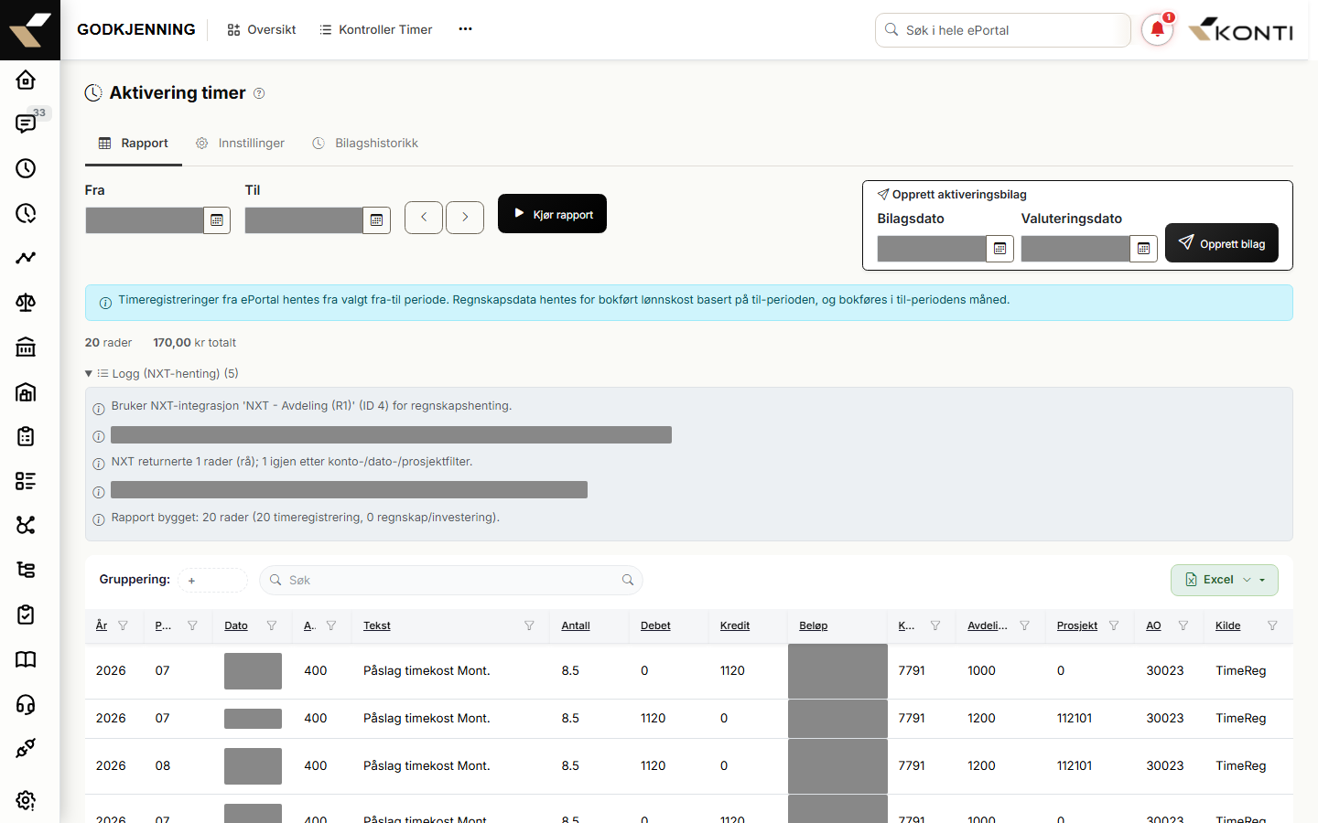Image resolution: width=1318 pixels, height=823 pixels.
Task: Go to previous period with left arrow
Action: point(424,218)
